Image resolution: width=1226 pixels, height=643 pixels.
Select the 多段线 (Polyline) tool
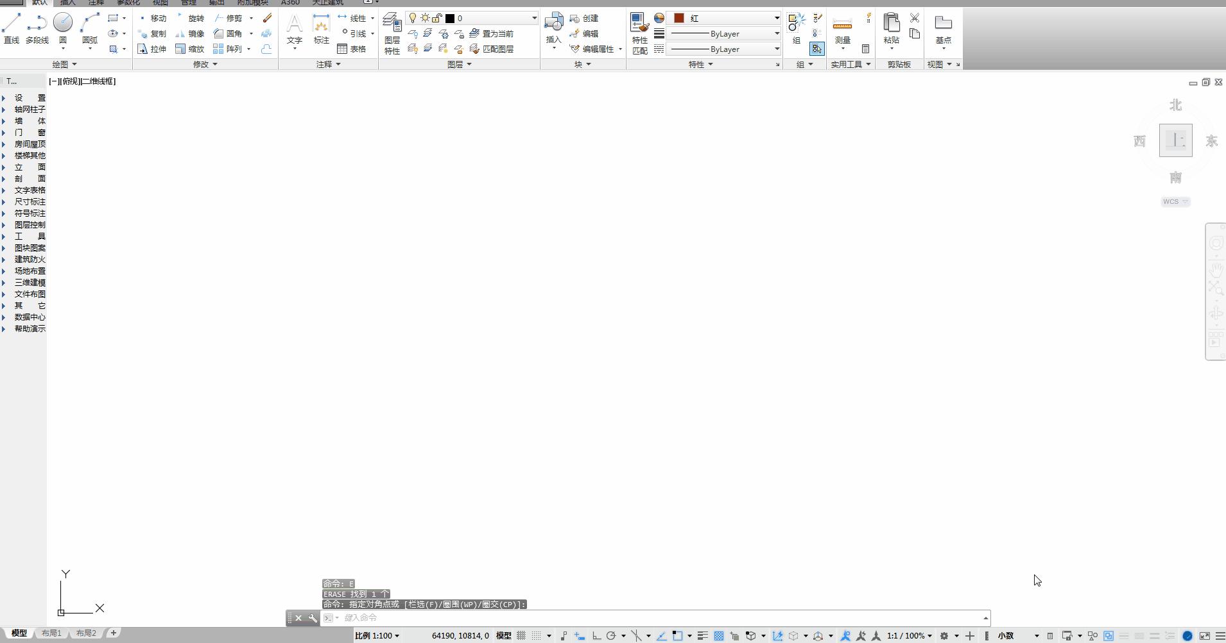37,28
